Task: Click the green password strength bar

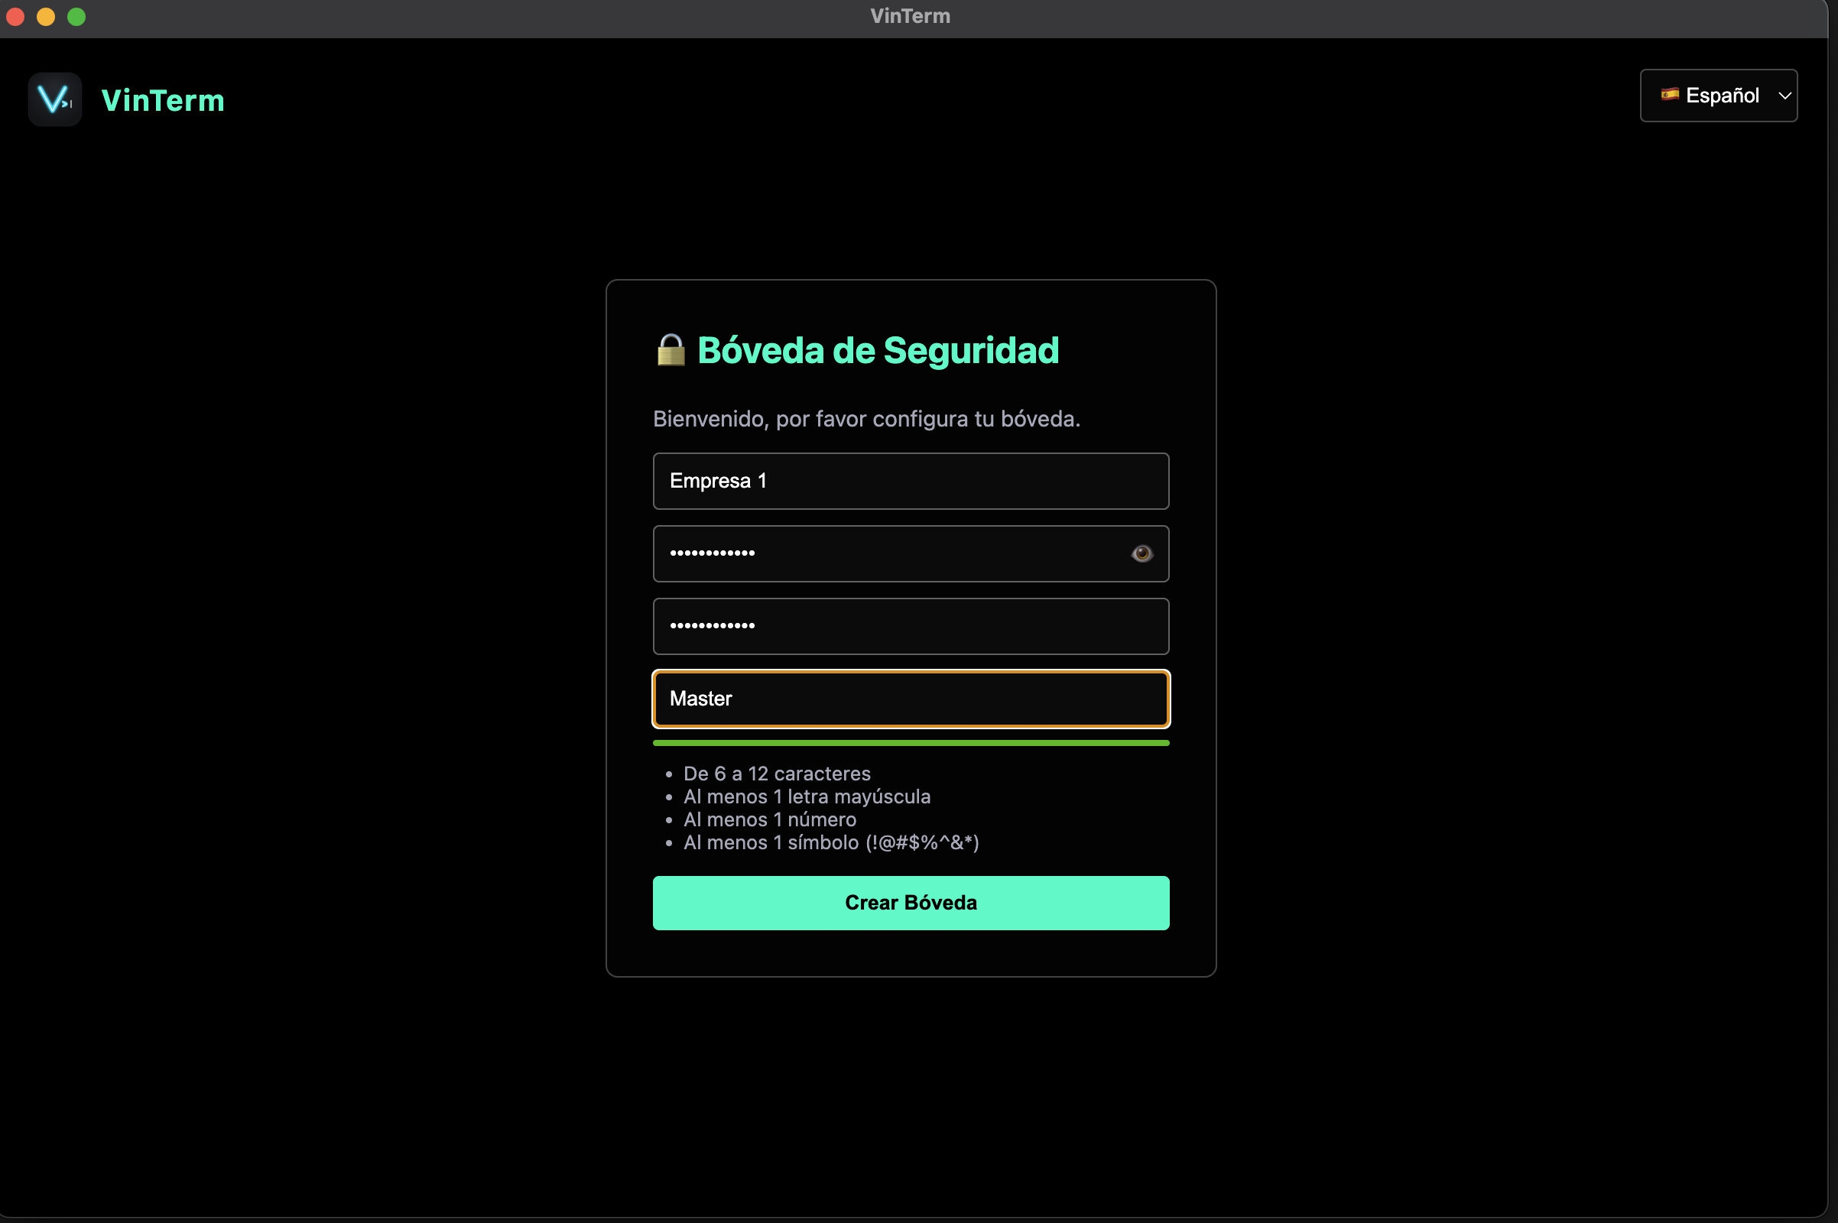Action: pyautogui.click(x=911, y=743)
